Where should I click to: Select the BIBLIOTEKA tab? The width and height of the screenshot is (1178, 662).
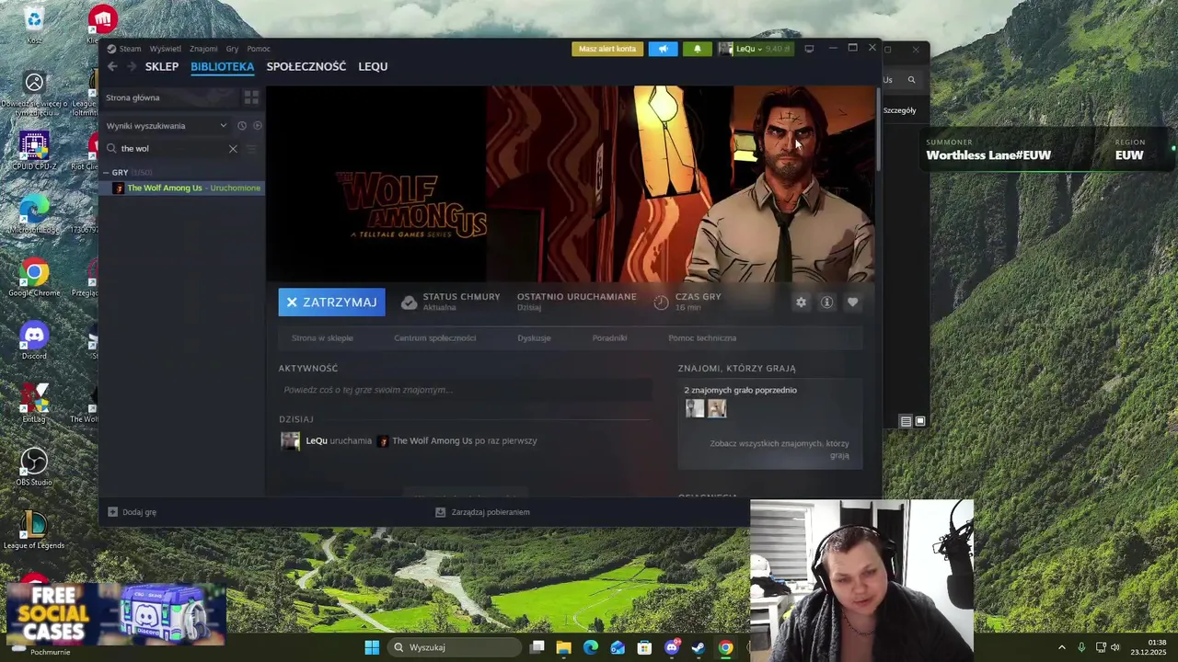click(x=223, y=66)
